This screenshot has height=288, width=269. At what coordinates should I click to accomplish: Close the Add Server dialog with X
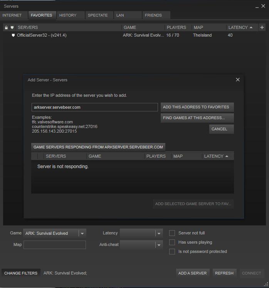click(x=237, y=80)
